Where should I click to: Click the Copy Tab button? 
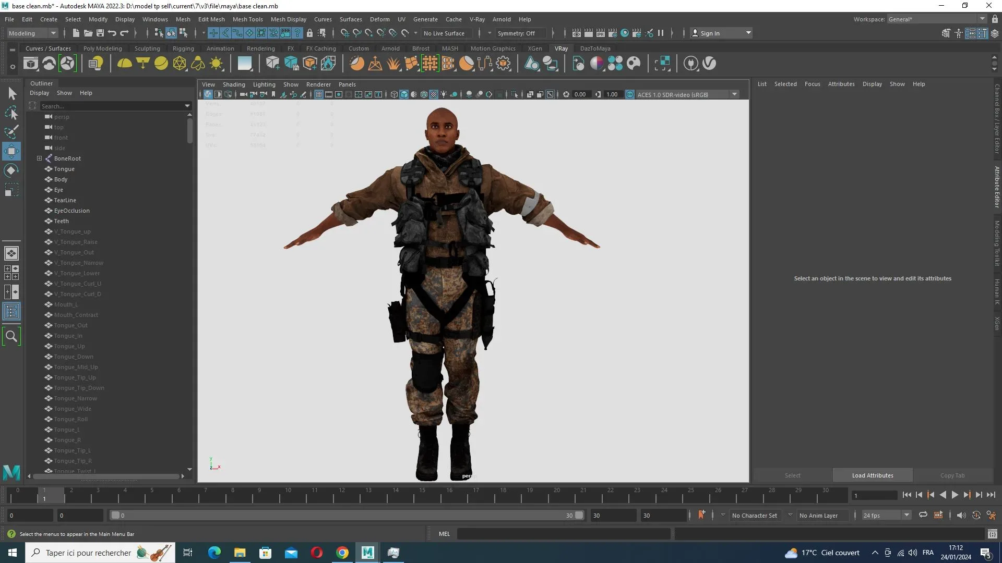click(x=952, y=475)
